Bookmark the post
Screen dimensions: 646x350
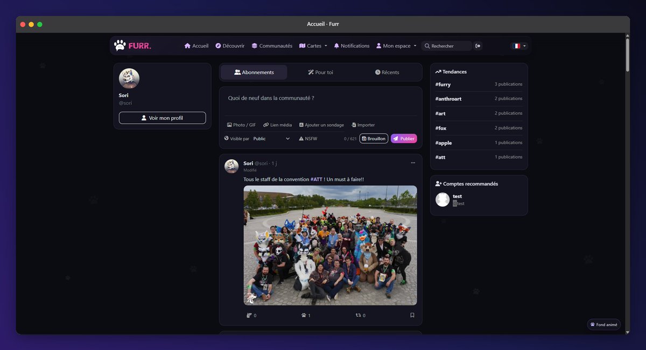(412, 315)
